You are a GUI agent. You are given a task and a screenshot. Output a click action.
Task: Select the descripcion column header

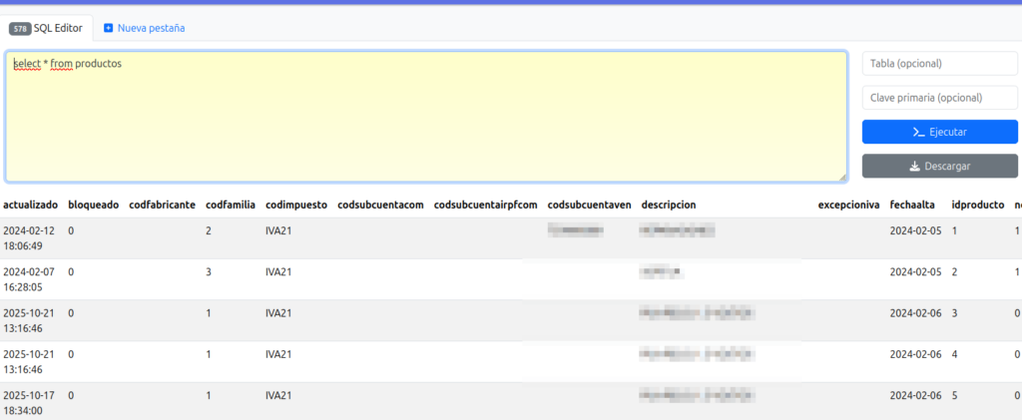[x=668, y=205]
